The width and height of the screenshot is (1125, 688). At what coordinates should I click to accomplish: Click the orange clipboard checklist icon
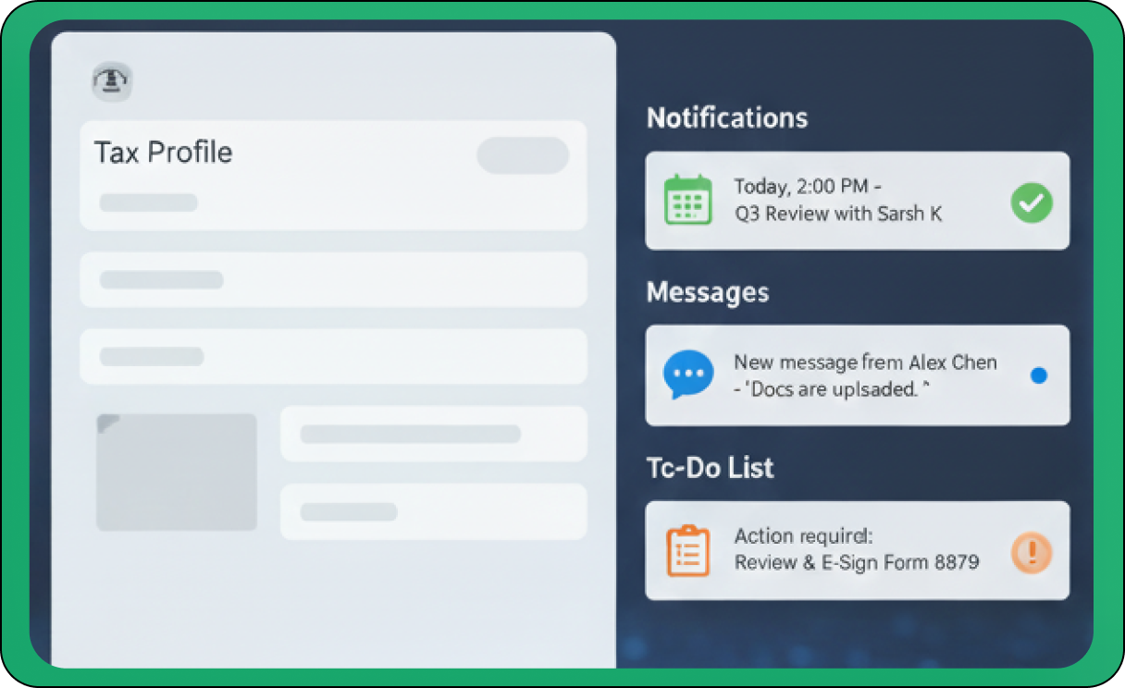687,551
